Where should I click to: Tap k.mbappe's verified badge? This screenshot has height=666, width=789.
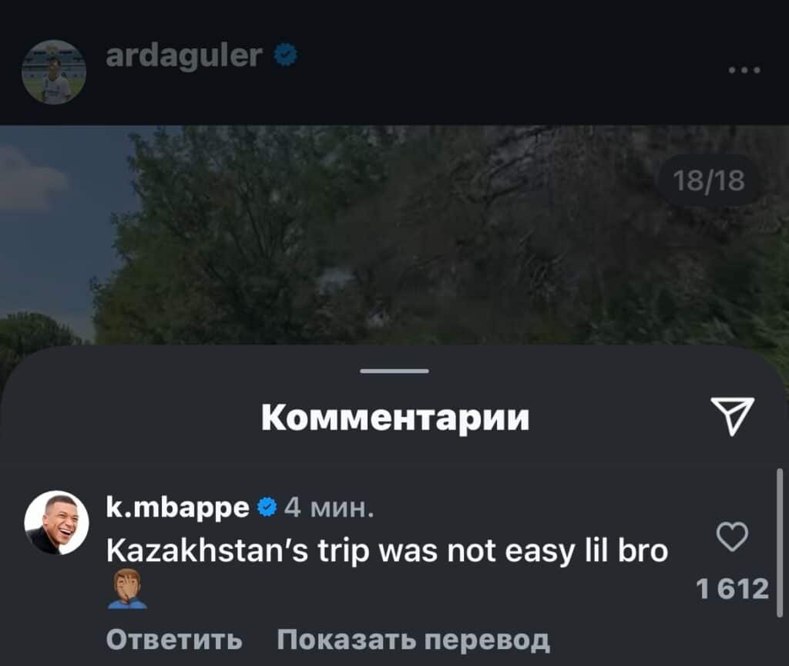[x=267, y=507]
